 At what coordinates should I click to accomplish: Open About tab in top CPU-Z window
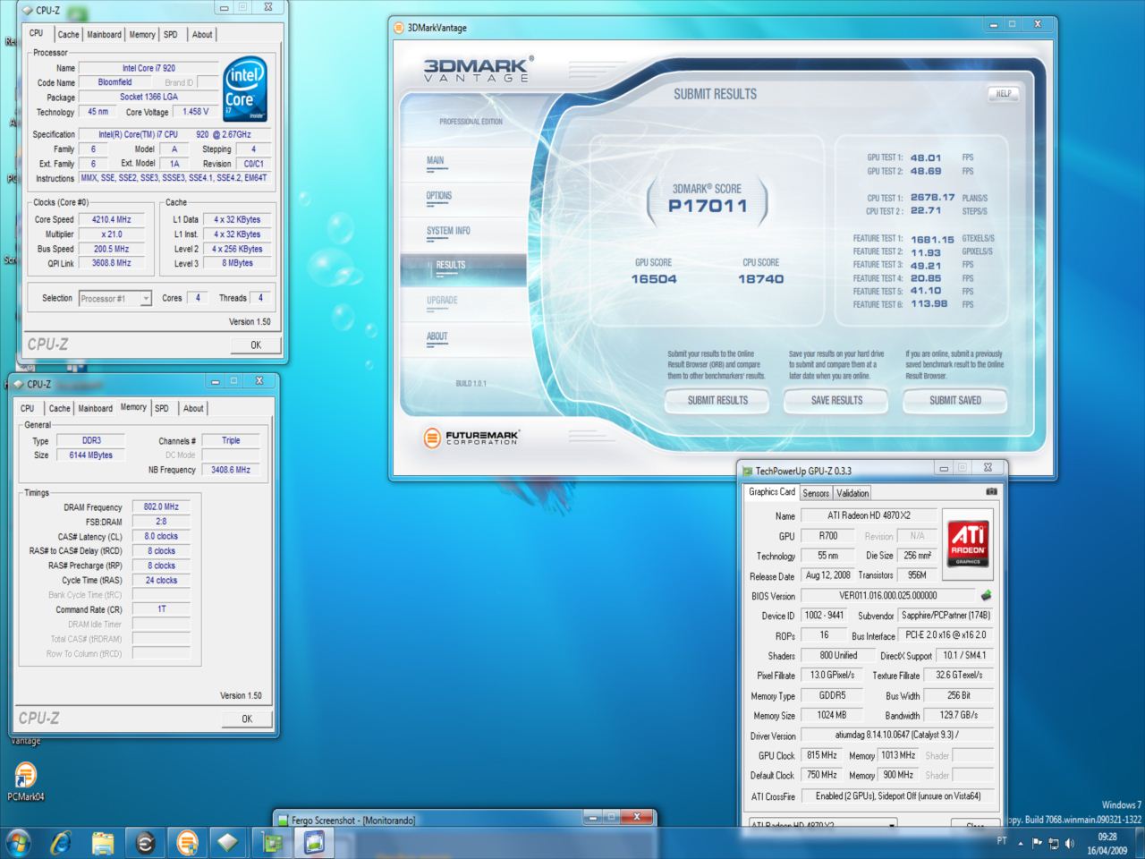point(202,34)
